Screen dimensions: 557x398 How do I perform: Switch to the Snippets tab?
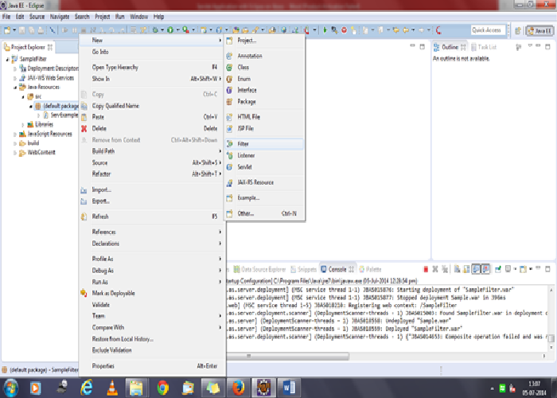tap(303, 269)
